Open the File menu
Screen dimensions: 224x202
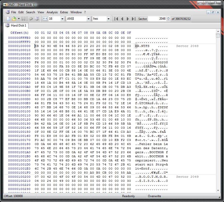click(x=14, y=12)
